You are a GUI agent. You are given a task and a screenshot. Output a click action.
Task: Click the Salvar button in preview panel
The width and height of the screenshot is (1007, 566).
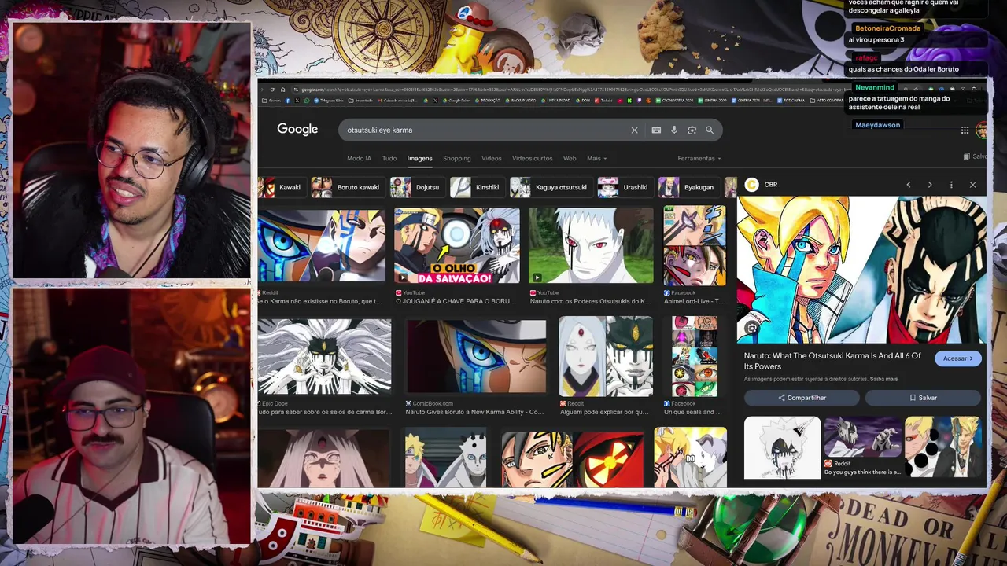[x=923, y=398]
